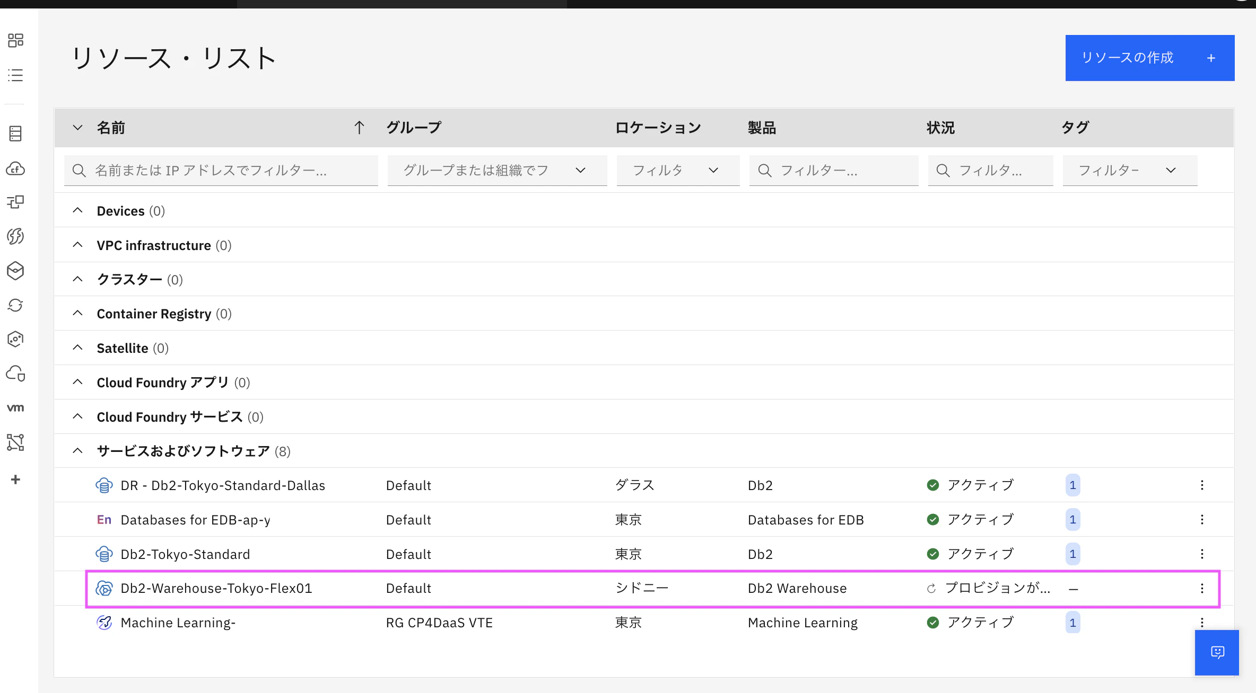Open the ロケーション filter dropdown
1256x693 pixels.
677,171
